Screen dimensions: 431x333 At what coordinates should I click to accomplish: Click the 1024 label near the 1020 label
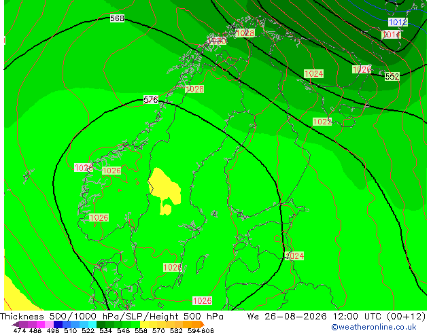click(x=313, y=73)
